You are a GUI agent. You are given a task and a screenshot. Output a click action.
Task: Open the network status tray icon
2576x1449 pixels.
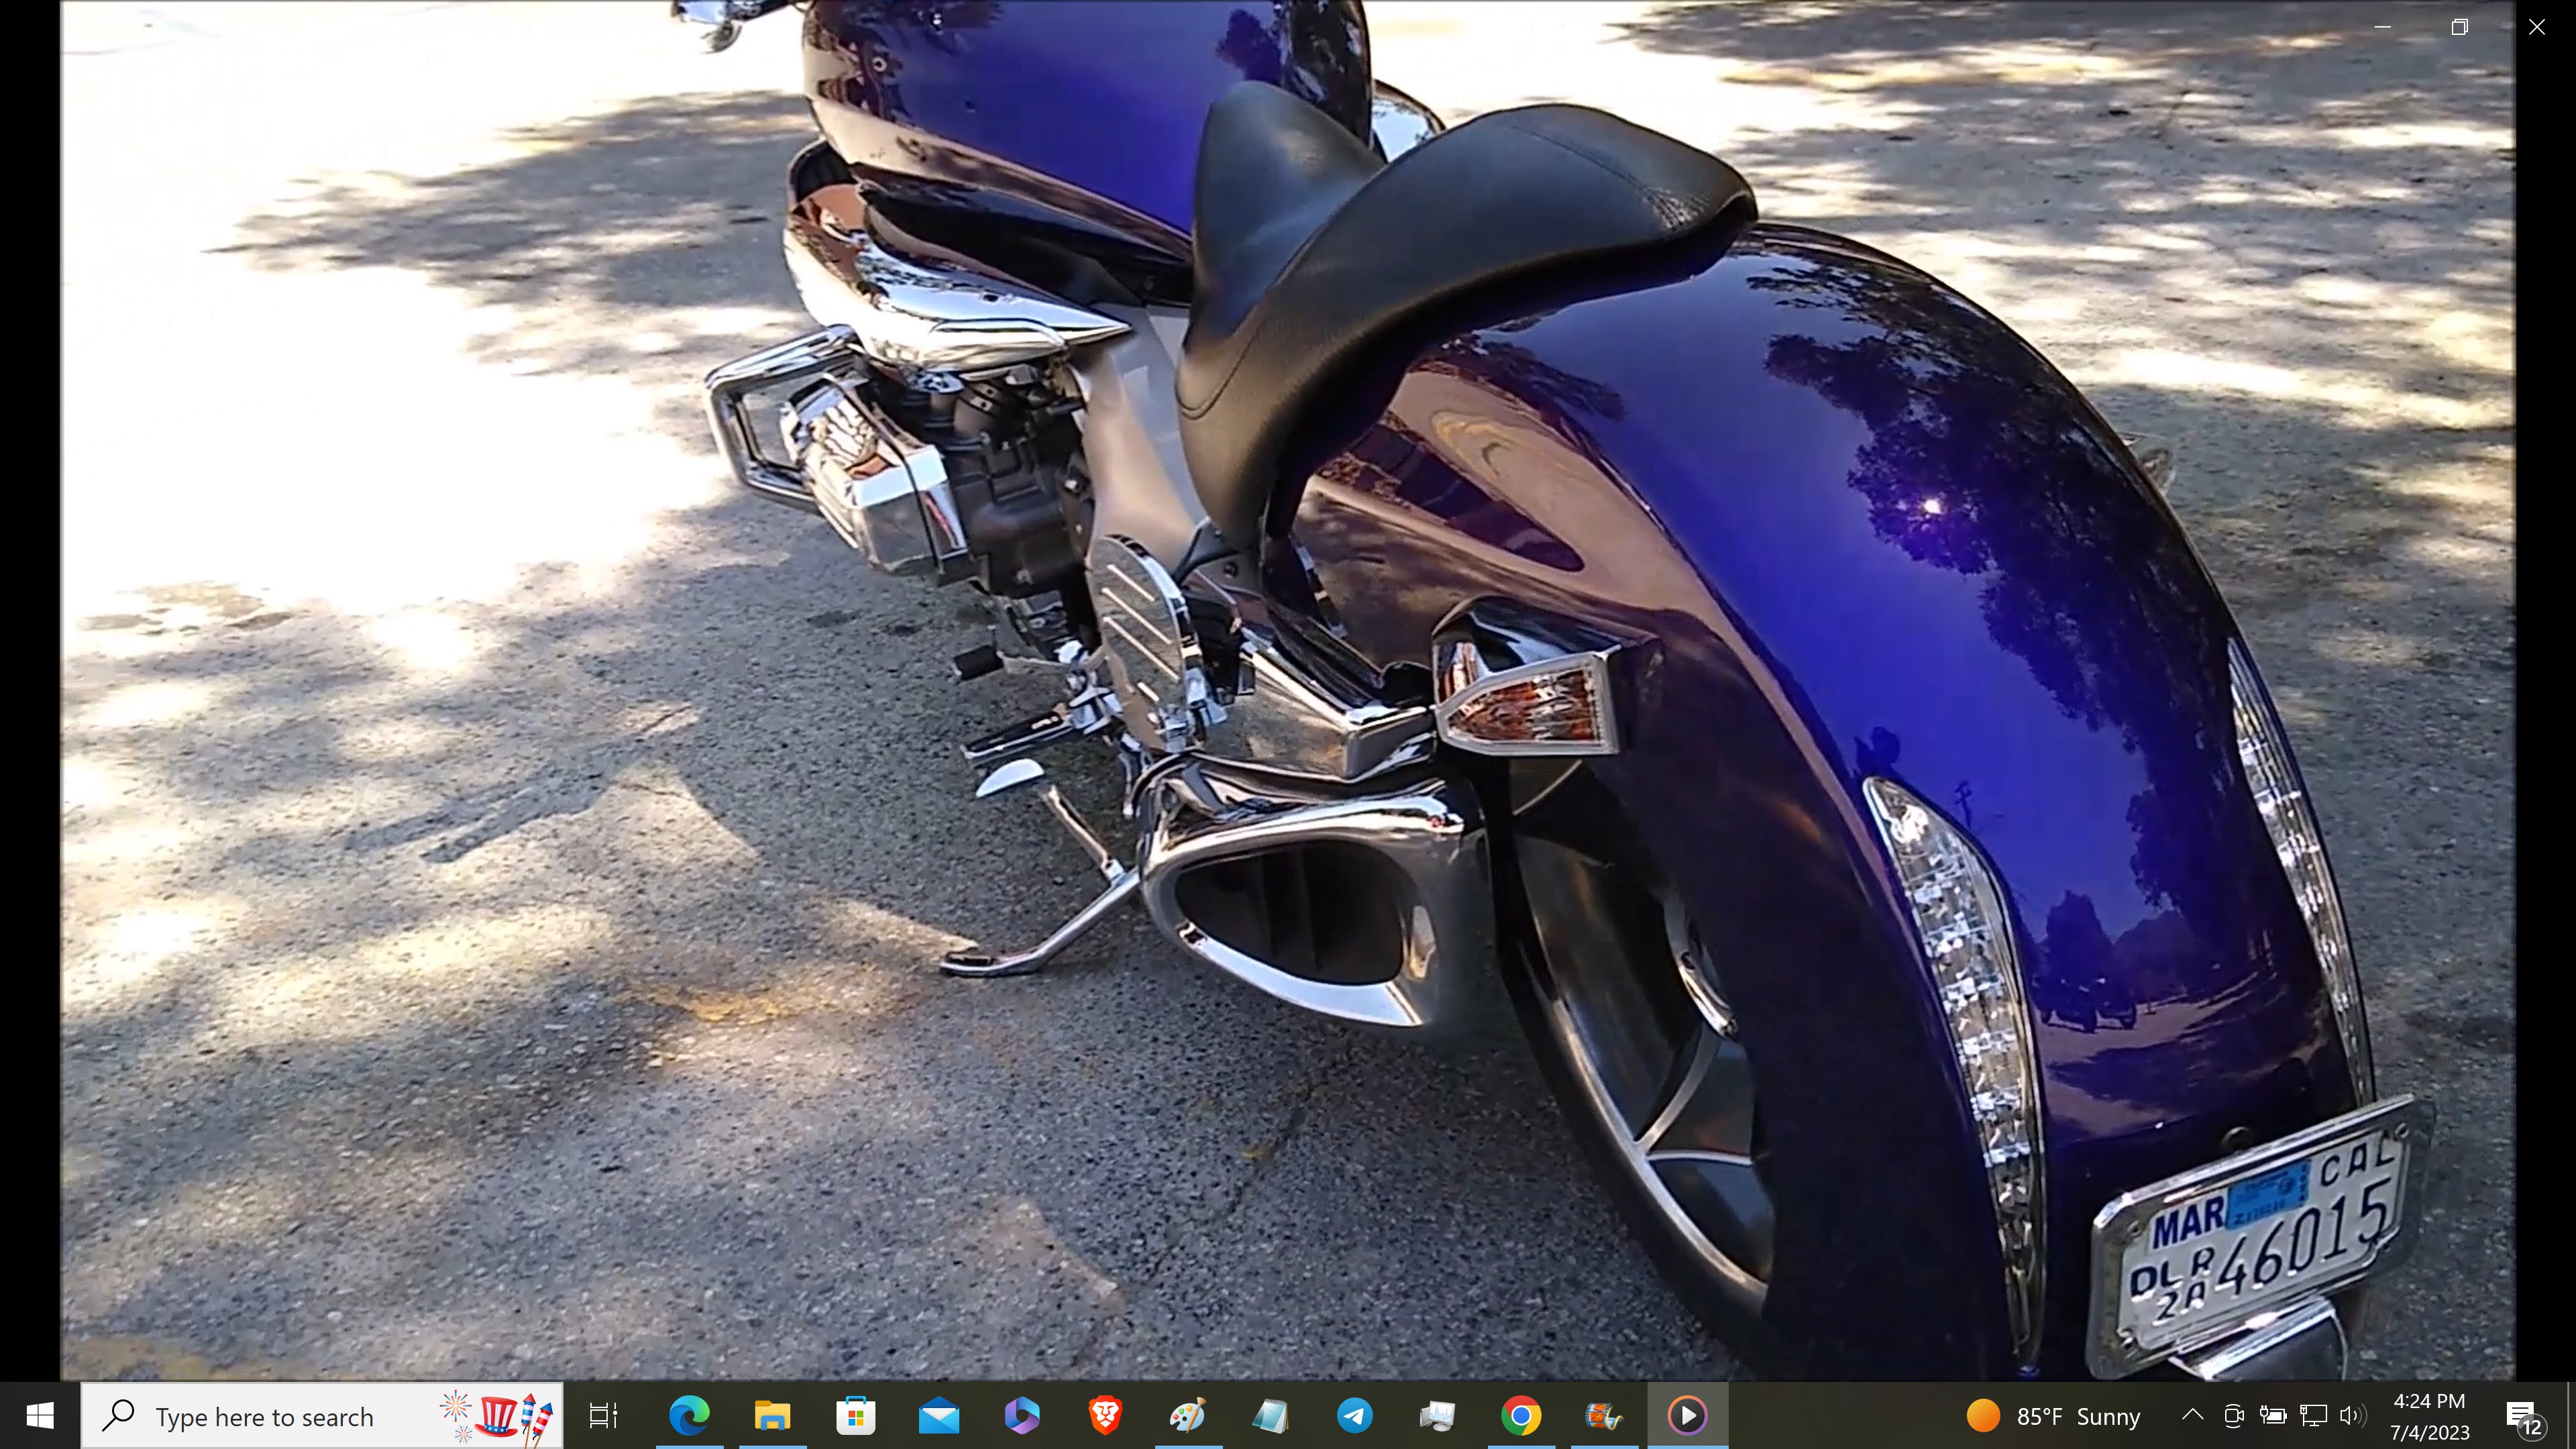click(x=2313, y=1415)
